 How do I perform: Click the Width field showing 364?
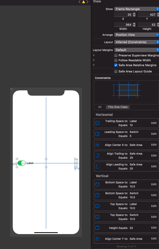(123, 25)
